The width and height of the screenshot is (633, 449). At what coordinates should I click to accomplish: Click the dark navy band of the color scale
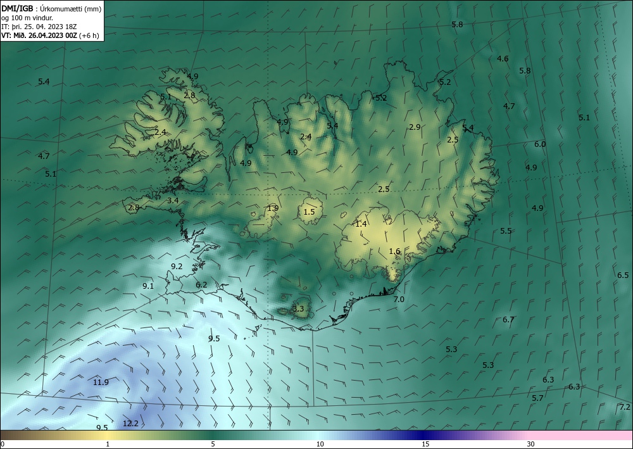[x=424, y=435]
